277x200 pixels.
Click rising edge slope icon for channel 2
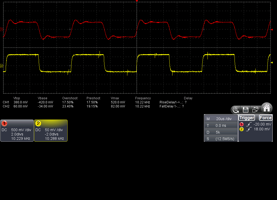pos(249,129)
